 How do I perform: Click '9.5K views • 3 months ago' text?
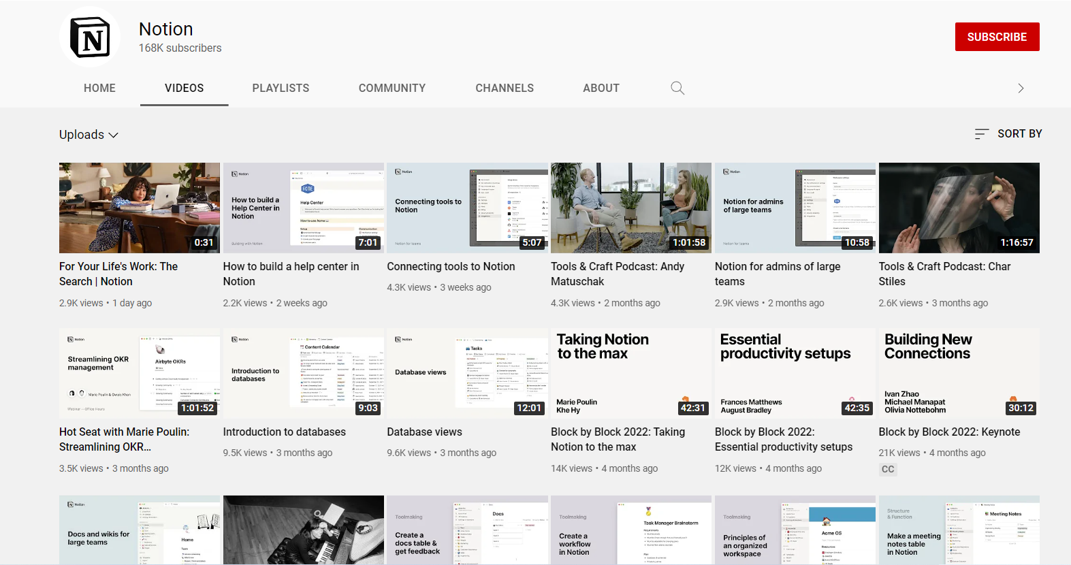coord(278,453)
